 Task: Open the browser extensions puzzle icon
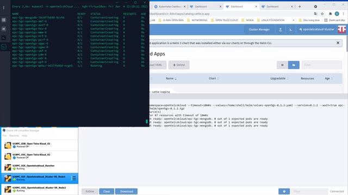coord(330,14)
